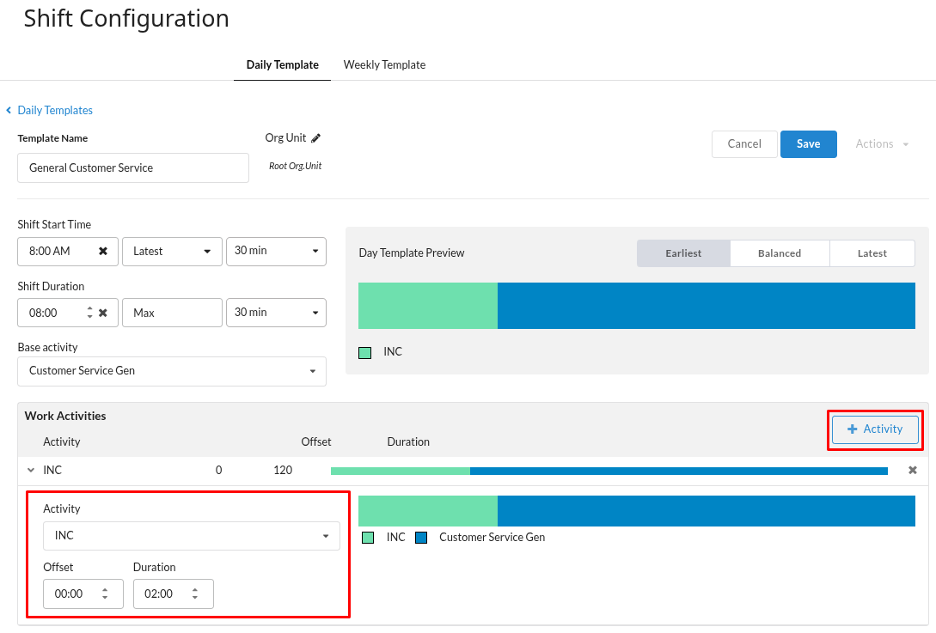Switch preview to Balanced
This screenshot has width=936, height=633.
tap(780, 253)
